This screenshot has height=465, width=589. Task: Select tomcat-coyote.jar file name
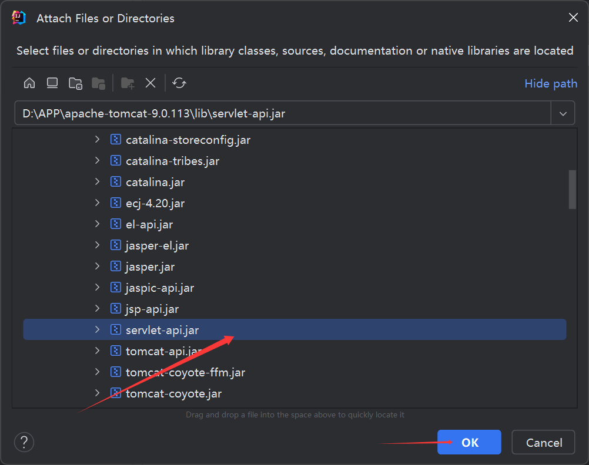[173, 393]
